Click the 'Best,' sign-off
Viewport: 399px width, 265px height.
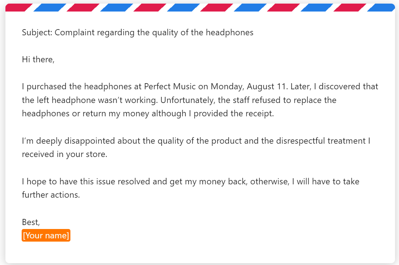[31, 222]
